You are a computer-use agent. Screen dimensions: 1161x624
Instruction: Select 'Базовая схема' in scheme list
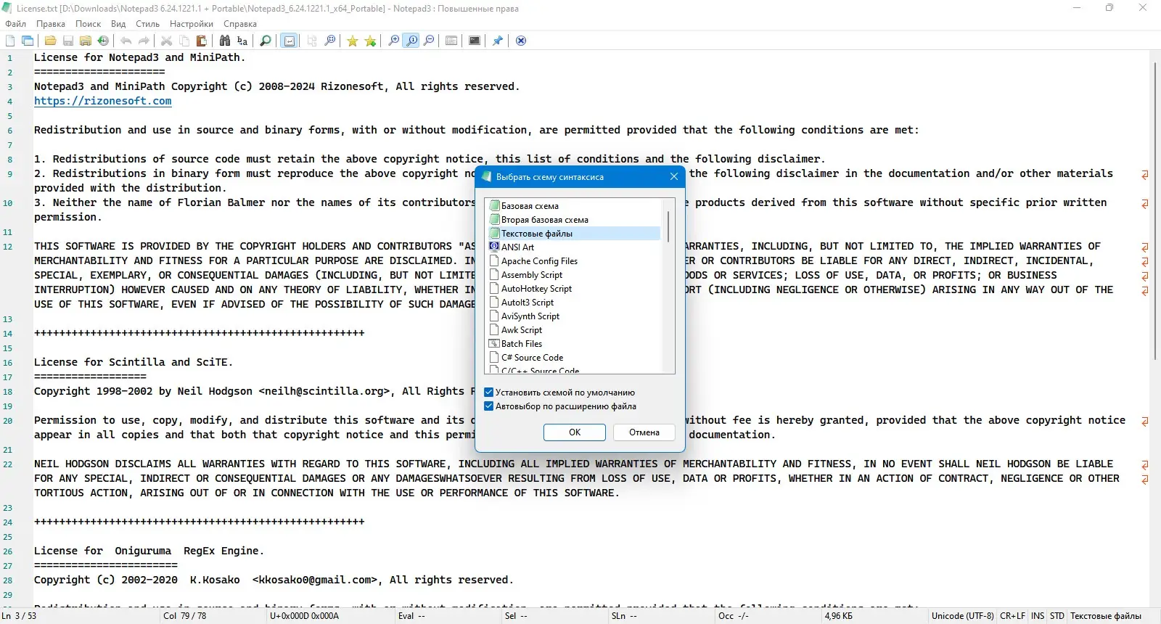click(x=575, y=206)
